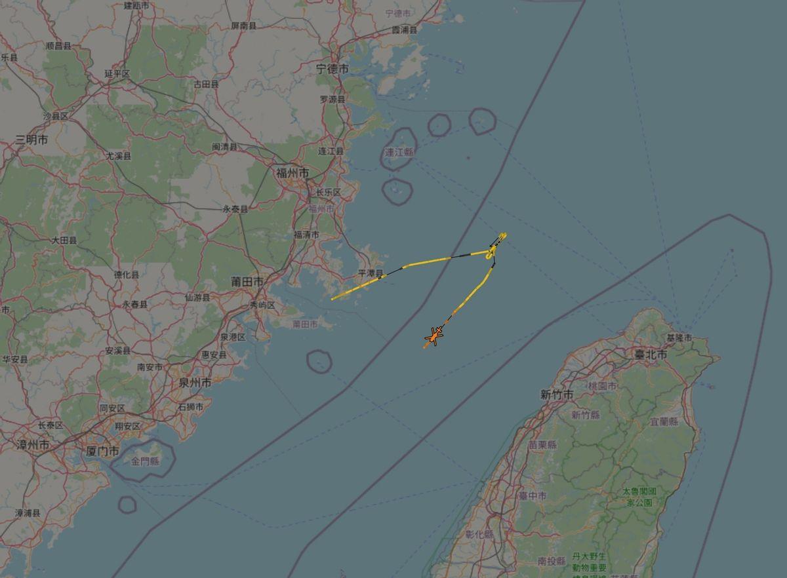Click the 宜蘭縣 county label
Screen dimensions: 787x578
click(664, 421)
